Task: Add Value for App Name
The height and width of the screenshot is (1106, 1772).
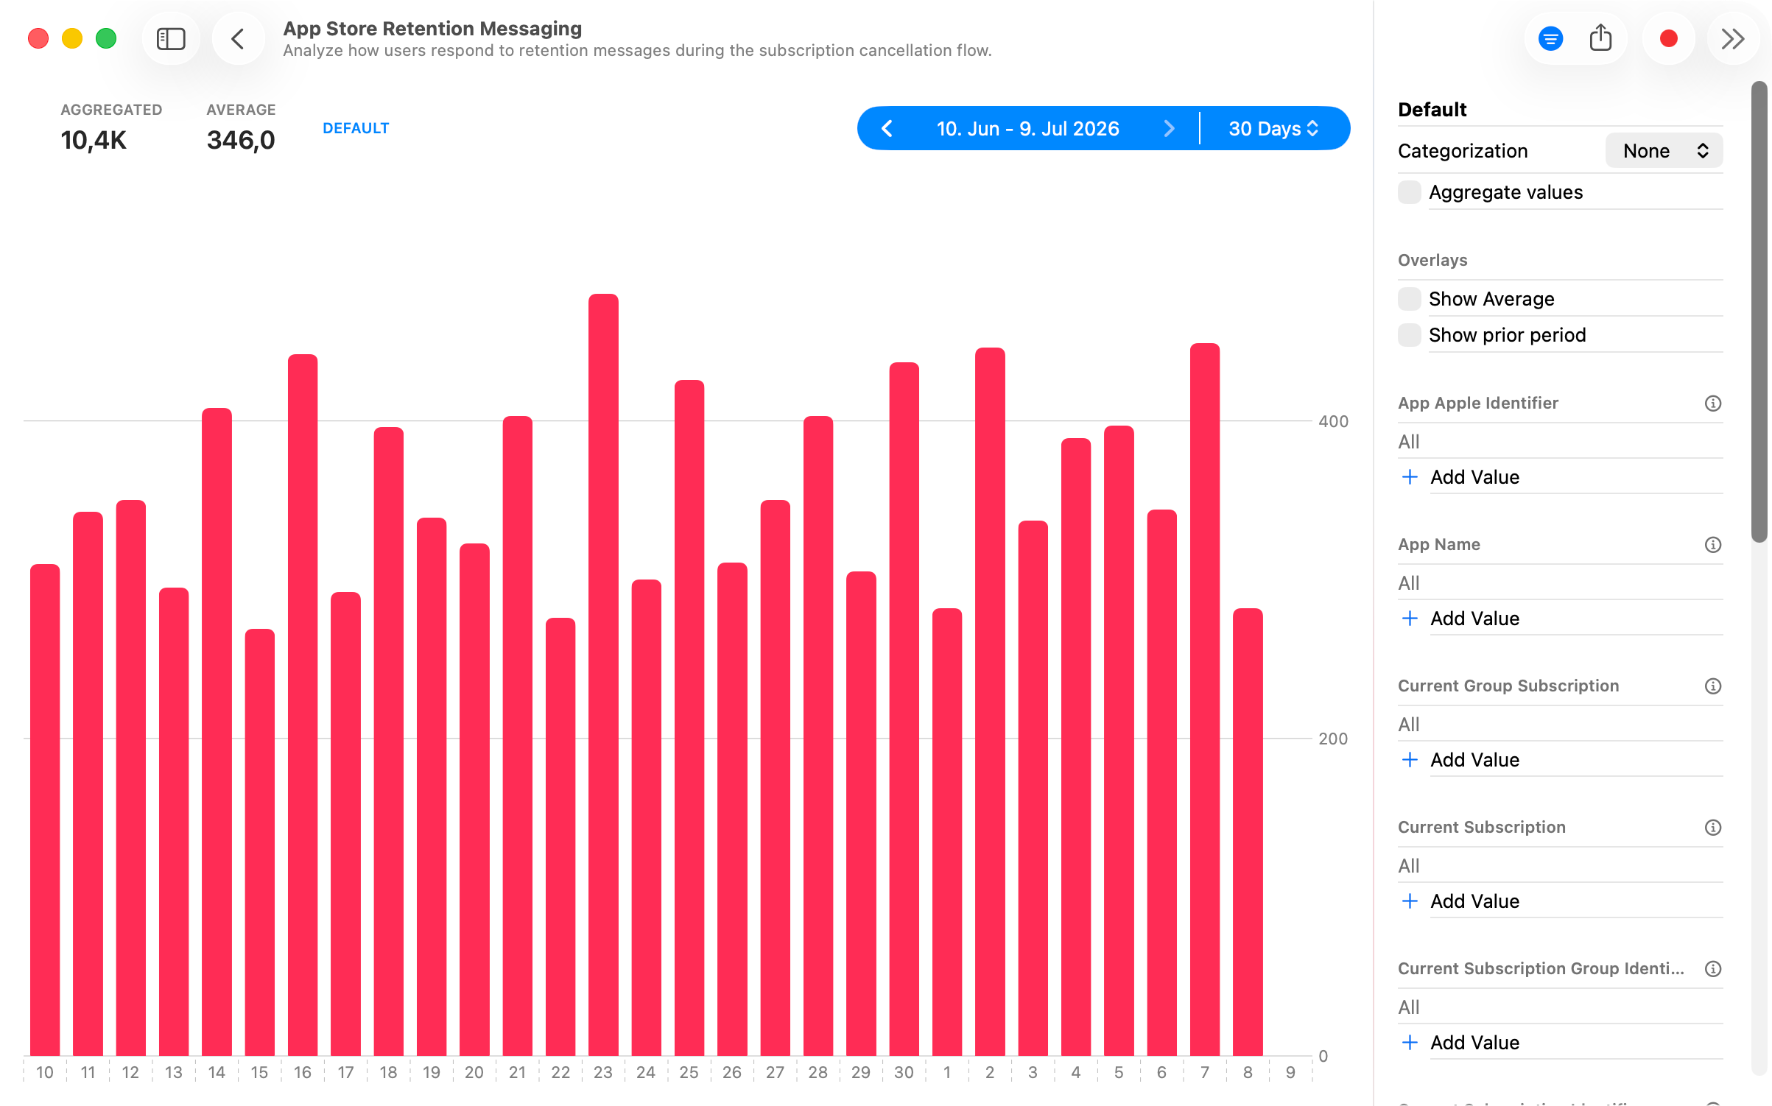Action: pyautogui.click(x=1474, y=619)
